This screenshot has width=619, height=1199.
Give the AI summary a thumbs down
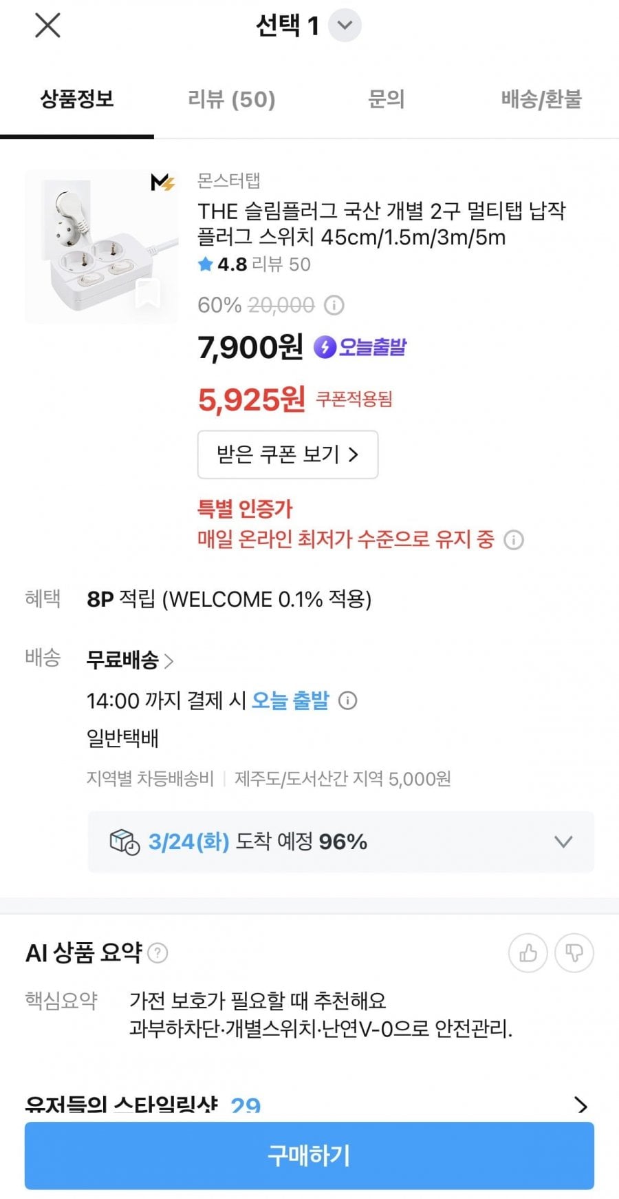coord(574,953)
